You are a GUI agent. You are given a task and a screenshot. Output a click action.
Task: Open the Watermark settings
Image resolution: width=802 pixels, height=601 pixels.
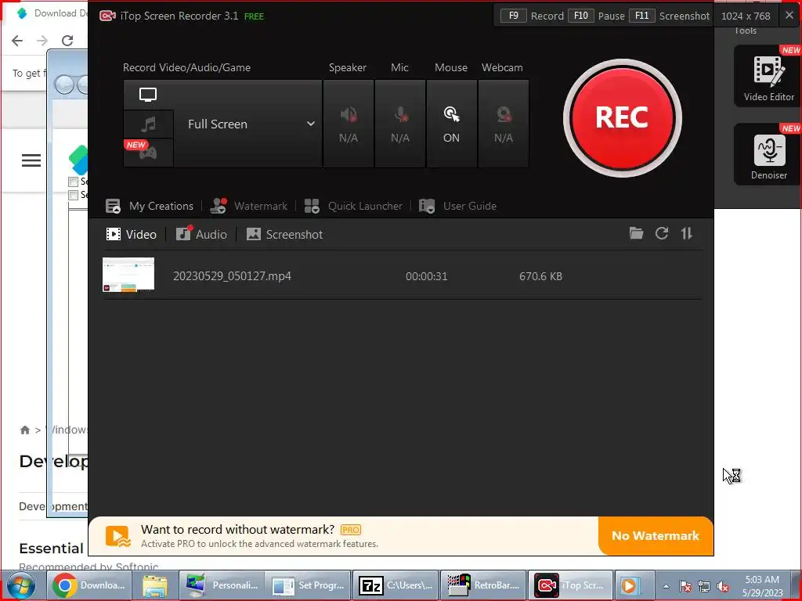[249, 206]
